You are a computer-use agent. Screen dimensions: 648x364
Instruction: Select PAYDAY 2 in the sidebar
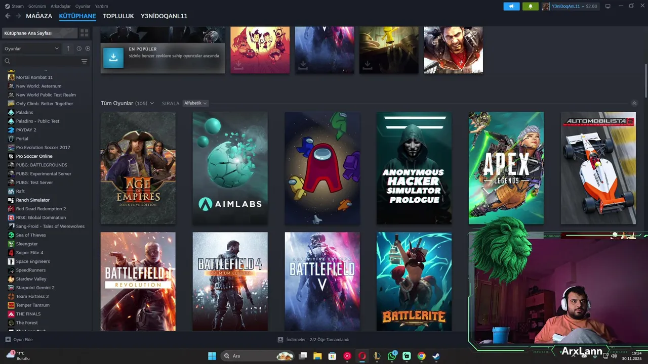[x=26, y=130]
